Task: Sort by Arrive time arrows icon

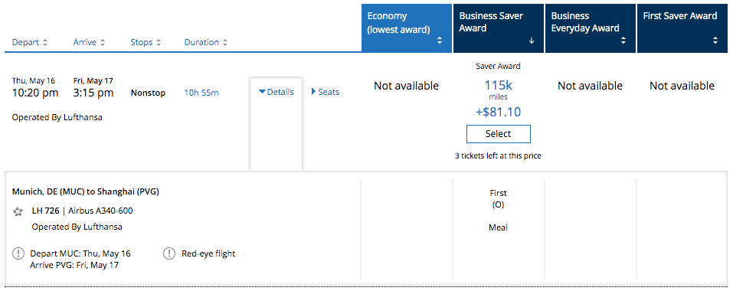Action: point(103,43)
